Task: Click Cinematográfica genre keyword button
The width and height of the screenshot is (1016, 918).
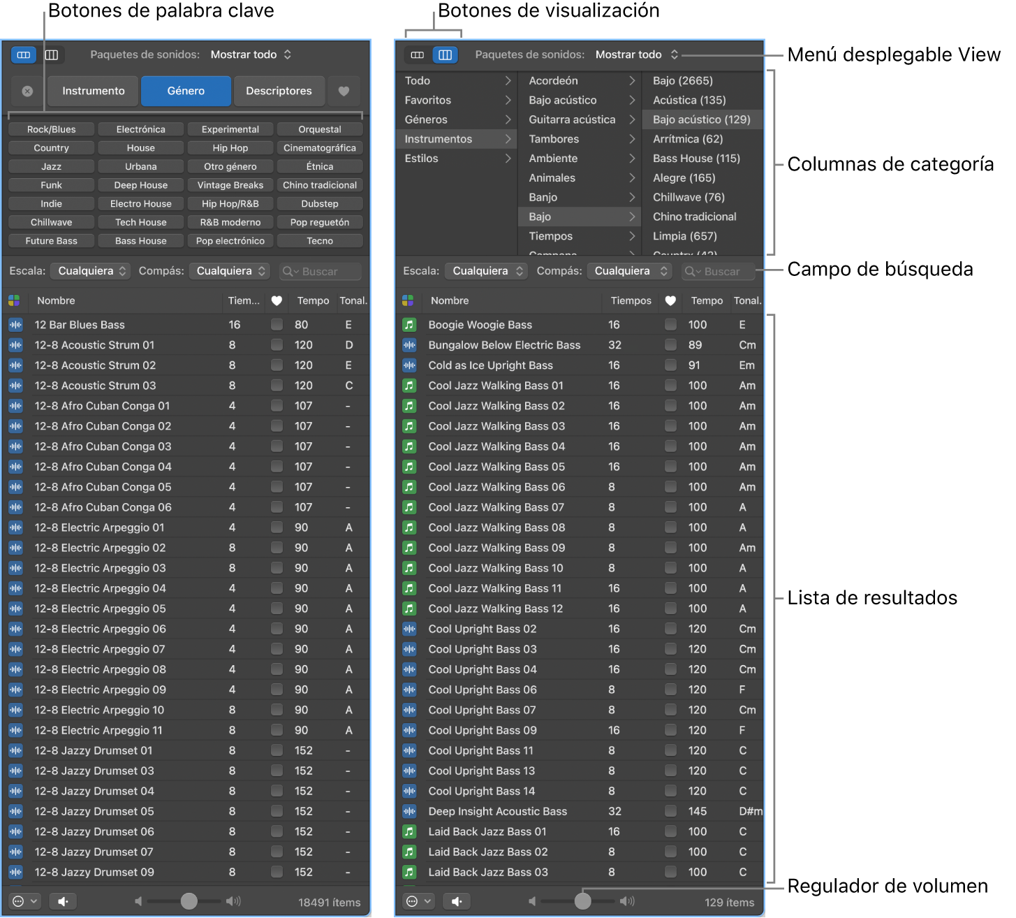Action: click(x=320, y=148)
